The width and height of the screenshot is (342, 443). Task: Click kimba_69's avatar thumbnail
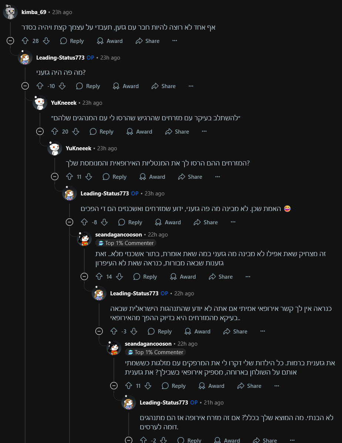click(10, 12)
